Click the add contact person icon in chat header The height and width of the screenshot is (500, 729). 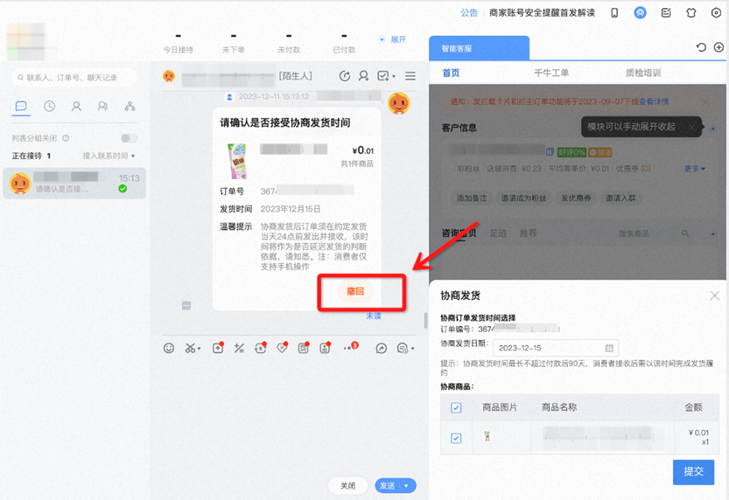(x=363, y=76)
